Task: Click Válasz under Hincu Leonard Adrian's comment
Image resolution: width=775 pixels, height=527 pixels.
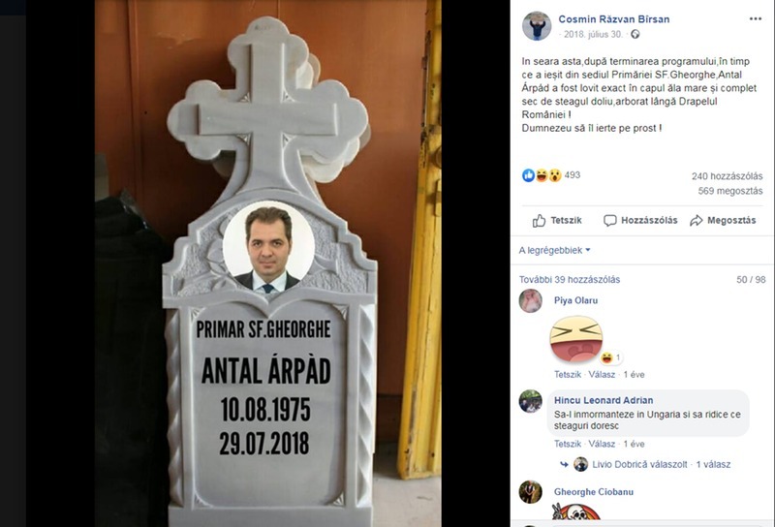Action: click(602, 444)
